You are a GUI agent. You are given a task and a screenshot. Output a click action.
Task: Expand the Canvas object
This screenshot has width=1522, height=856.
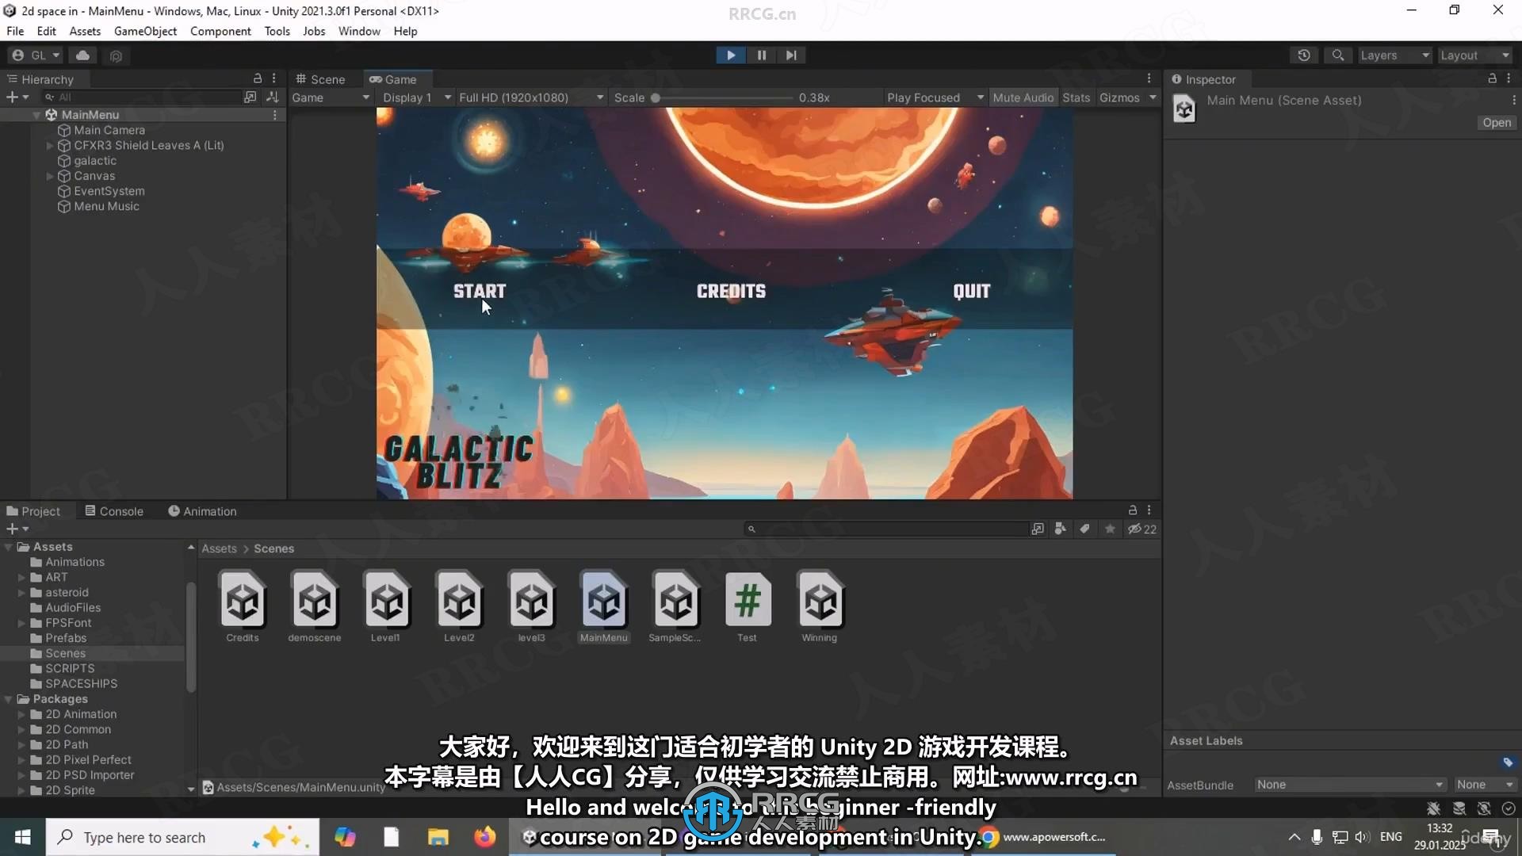point(50,176)
